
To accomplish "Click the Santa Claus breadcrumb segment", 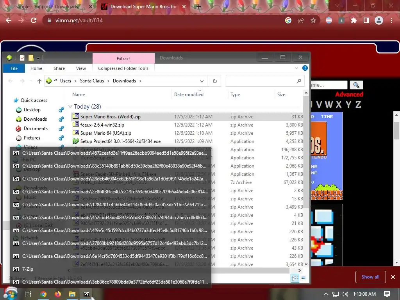I will (x=92, y=81).
